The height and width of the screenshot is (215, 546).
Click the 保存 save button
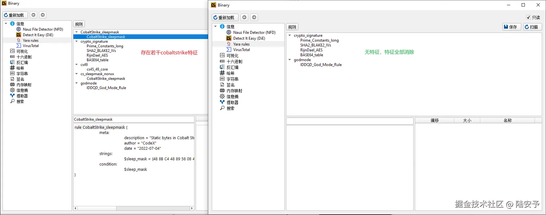[512, 27]
